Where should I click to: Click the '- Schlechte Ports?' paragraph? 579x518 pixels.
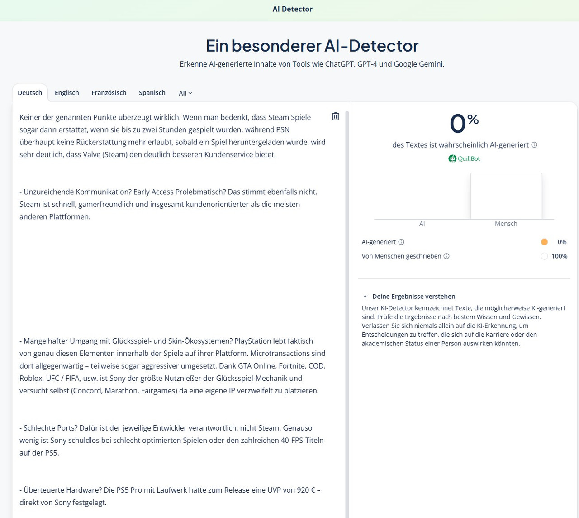[171, 440]
